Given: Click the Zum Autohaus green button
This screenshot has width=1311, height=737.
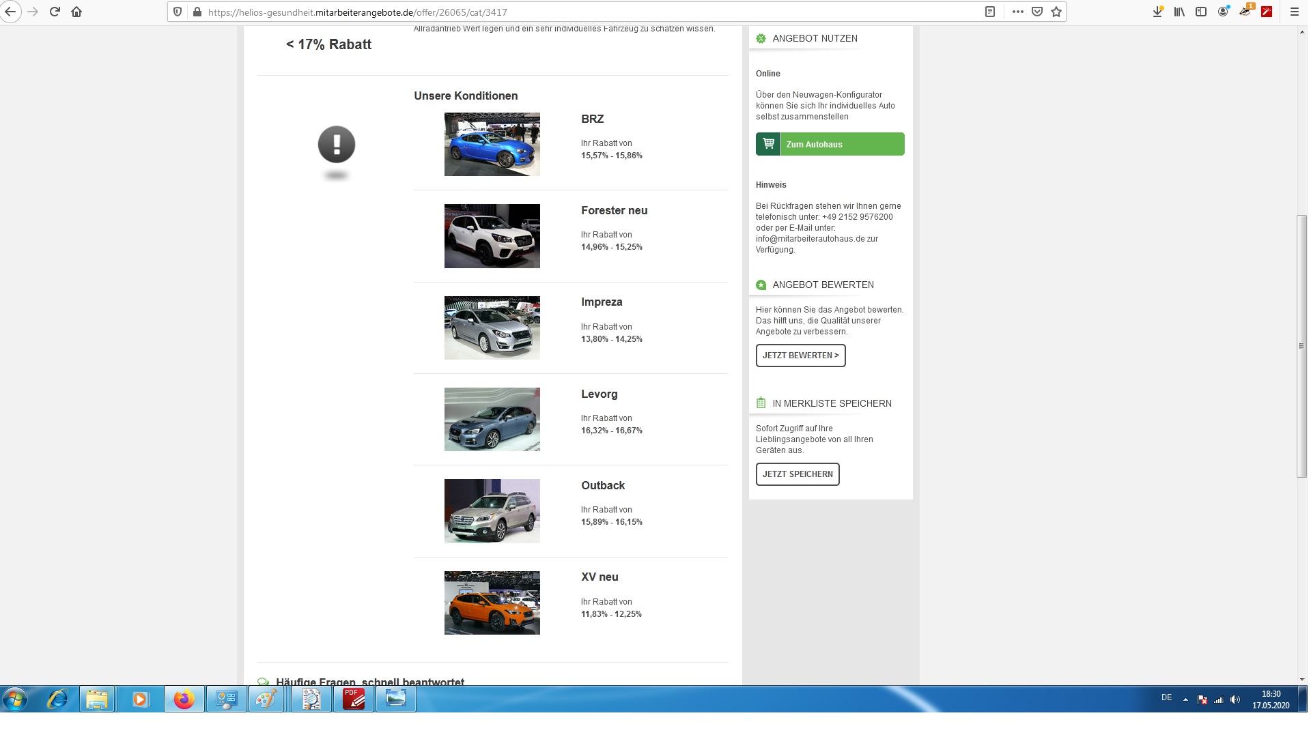Looking at the screenshot, I should (x=830, y=144).
